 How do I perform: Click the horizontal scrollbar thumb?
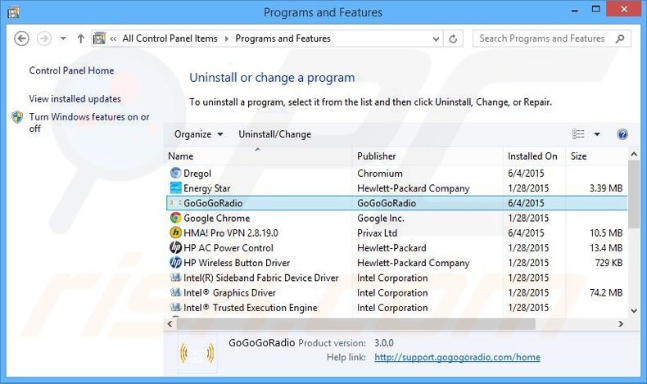[x=355, y=324]
